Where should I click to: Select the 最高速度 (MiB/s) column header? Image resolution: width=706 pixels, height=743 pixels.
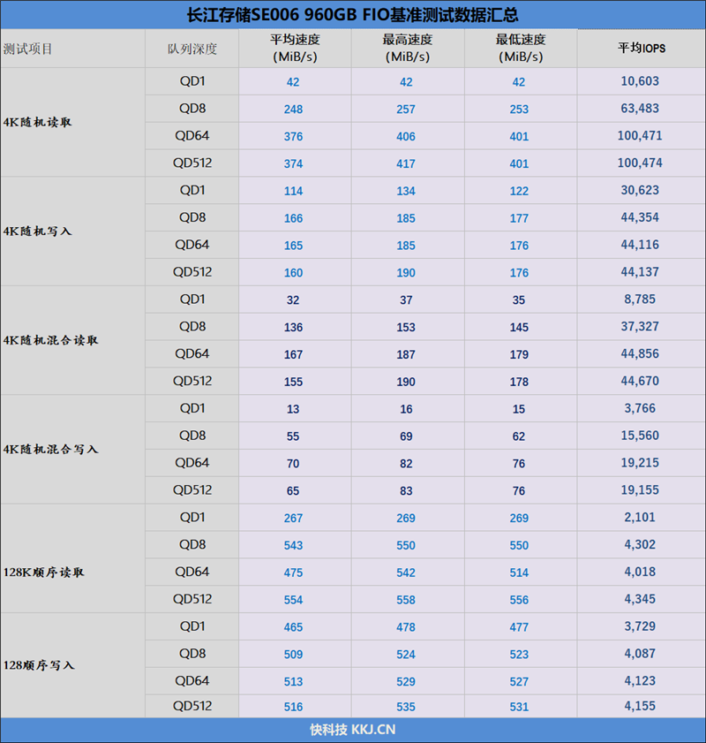tap(408, 49)
